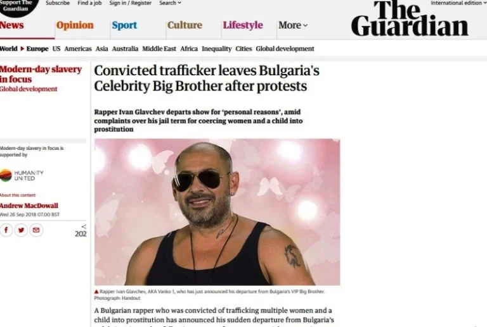Click the share count icon above 202
The width and height of the screenshot is (487, 327).
click(84, 226)
